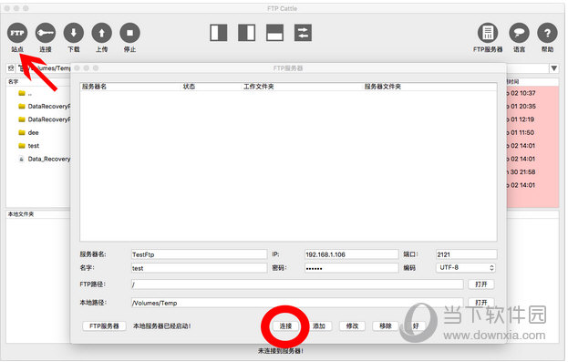The image size is (568, 362).
Task: Click the 密码 password field
Action: coord(351,268)
